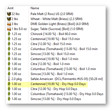Viewport: 112px width, 110px height.
Task: Click the hop icon for Centennial Dry Hop
Action: pos(9,84)
